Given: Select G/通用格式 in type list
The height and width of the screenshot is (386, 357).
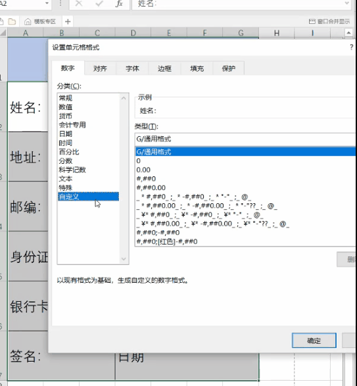Looking at the screenshot, I should pos(245,152).
